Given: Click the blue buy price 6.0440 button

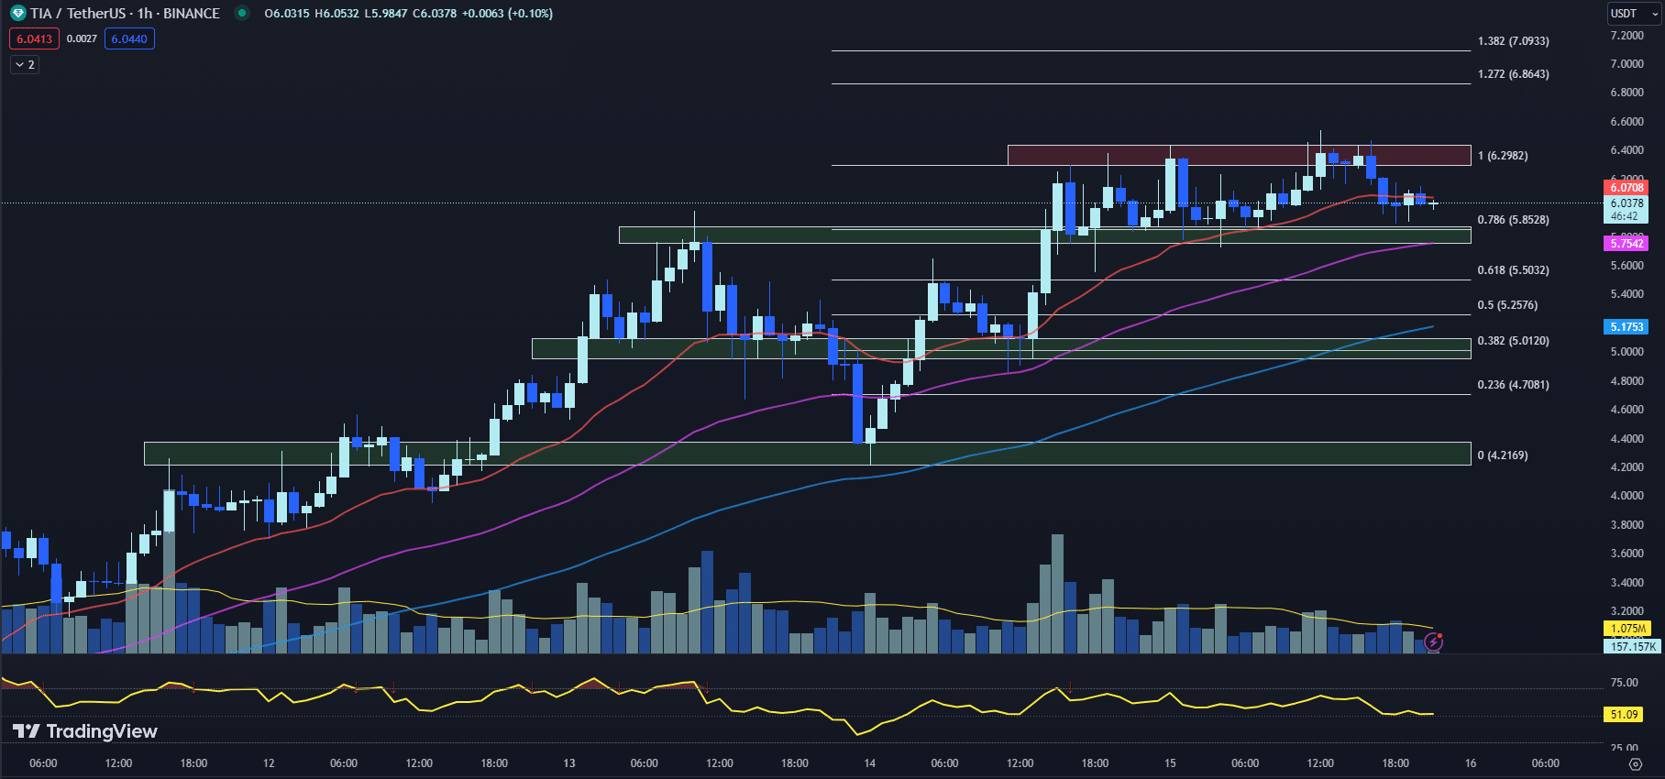Looking at the screenshot, I should [129, 38].
